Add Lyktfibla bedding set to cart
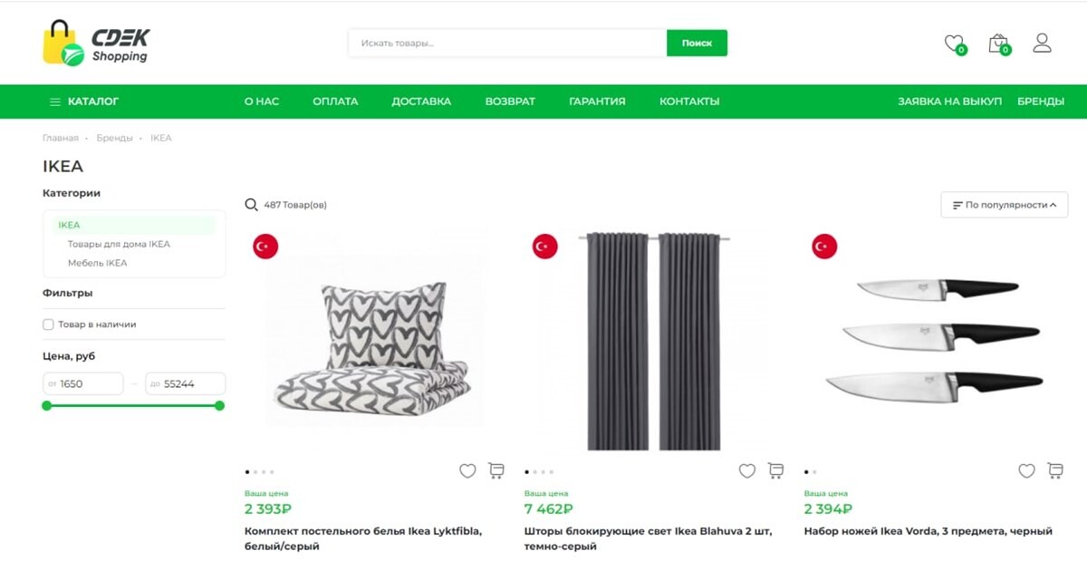The image size is (1087, 571). click(x=496, y=471)
